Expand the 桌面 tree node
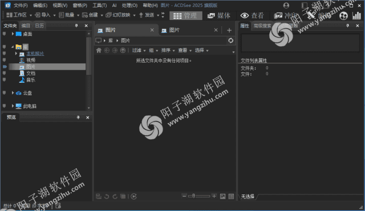The image size is (365, 211). [13, 34]
